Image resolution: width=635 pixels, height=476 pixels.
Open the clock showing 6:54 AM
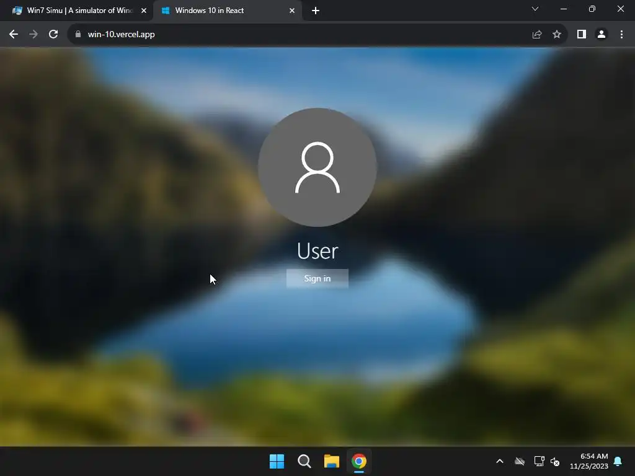(x=589, y=461)
